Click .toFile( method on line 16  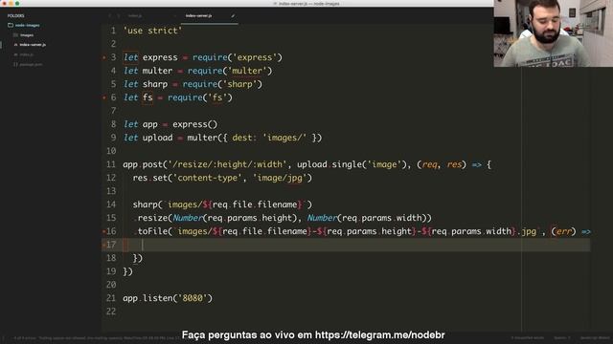pos(152,231)
